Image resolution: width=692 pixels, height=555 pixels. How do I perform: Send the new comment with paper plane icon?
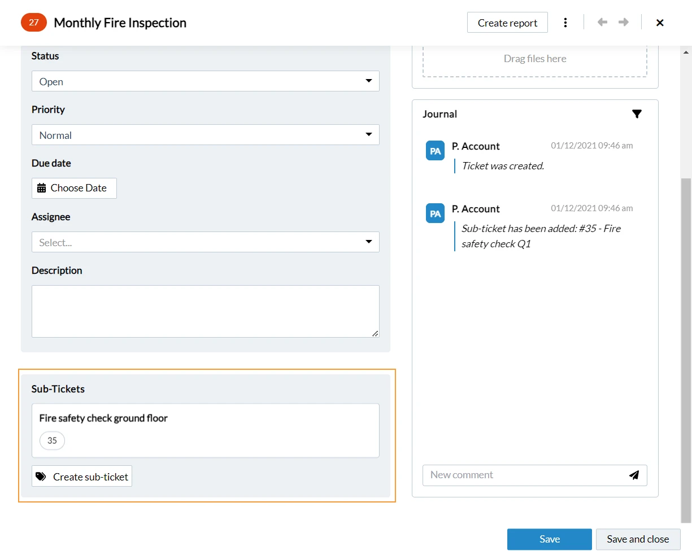click(x=634, y=475)
